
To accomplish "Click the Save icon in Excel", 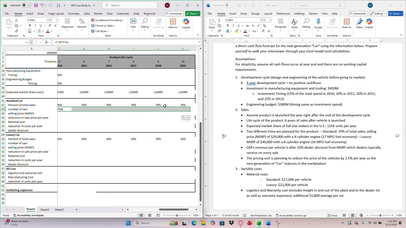I will [36, 5].
